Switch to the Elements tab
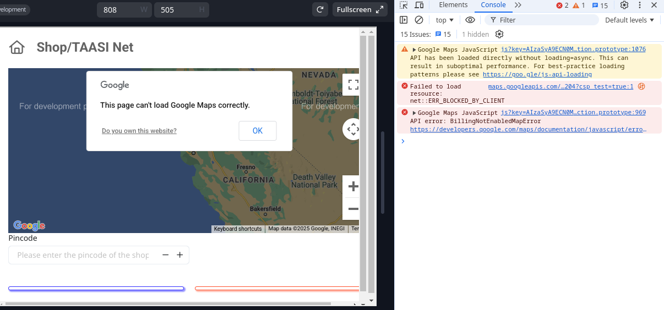Image resolution: width=664 pixels, height=310 pixels. click(453, 5)
